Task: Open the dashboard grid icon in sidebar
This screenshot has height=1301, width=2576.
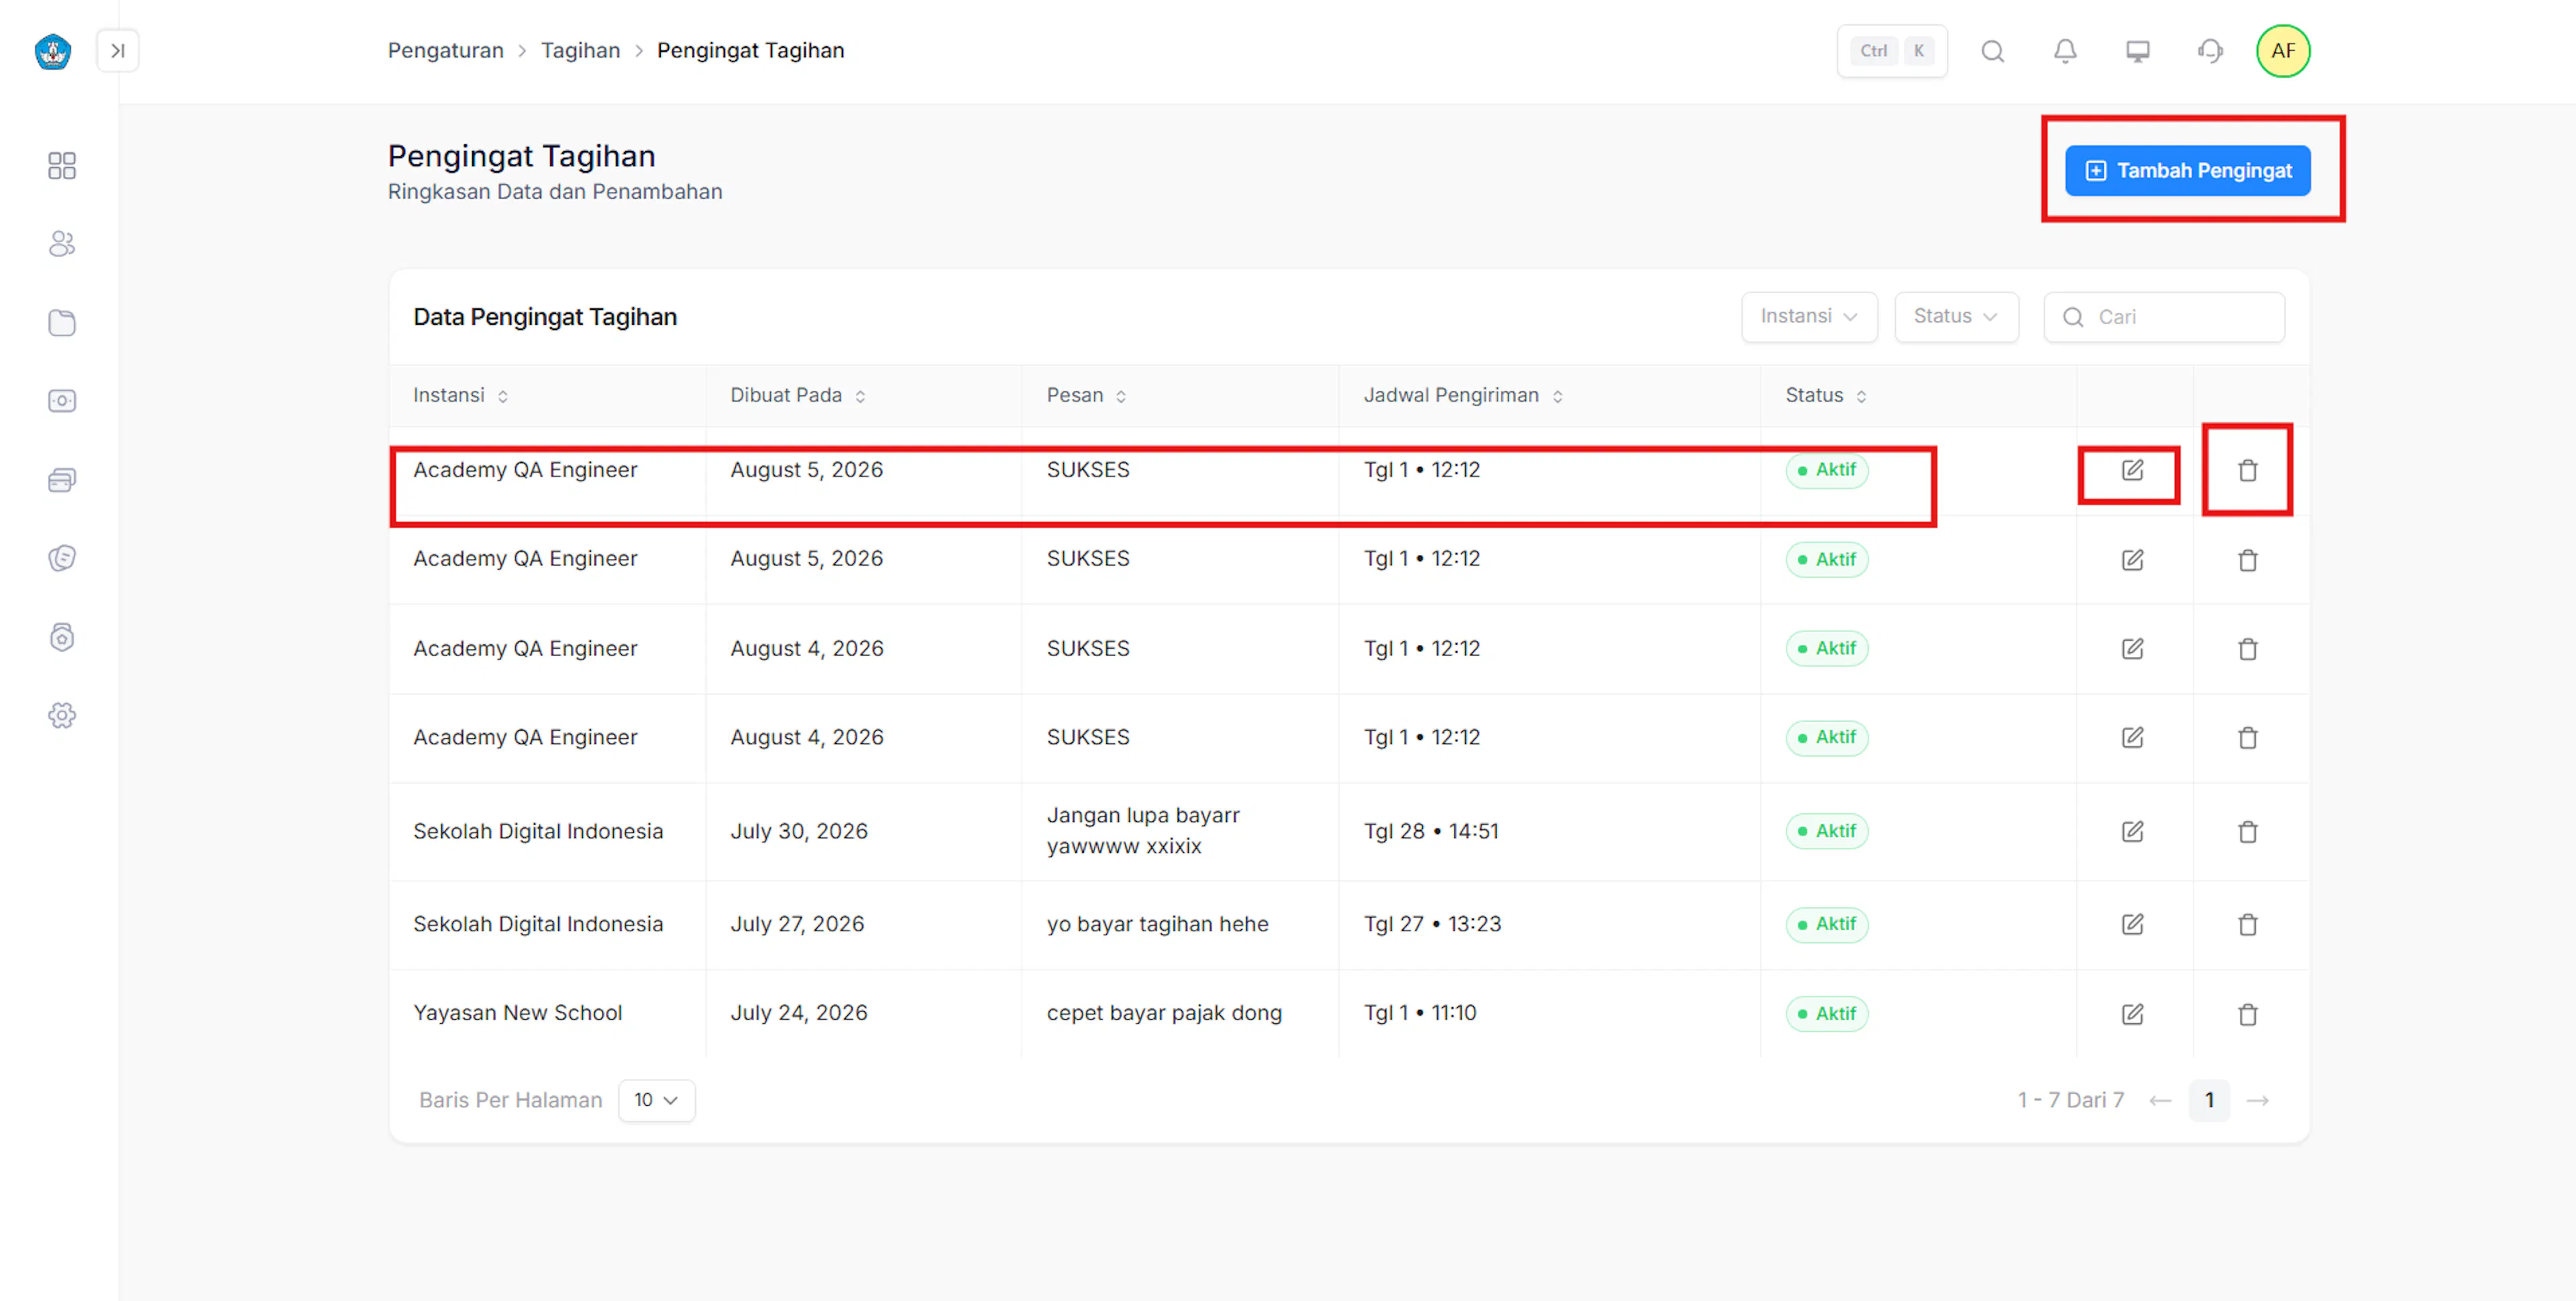Action: click(x=62, y=165)
